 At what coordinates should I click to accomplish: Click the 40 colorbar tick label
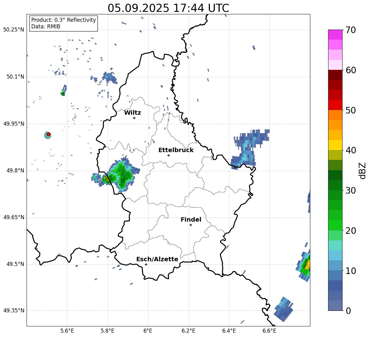click(351, 150)
